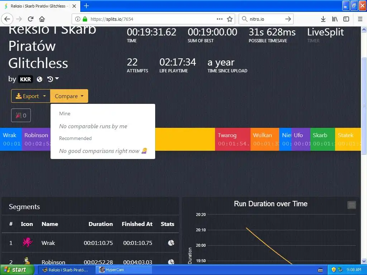The width and height of the screenshot is (367, 275).
Task: Click the Duration column header
Action: (101, 224)
